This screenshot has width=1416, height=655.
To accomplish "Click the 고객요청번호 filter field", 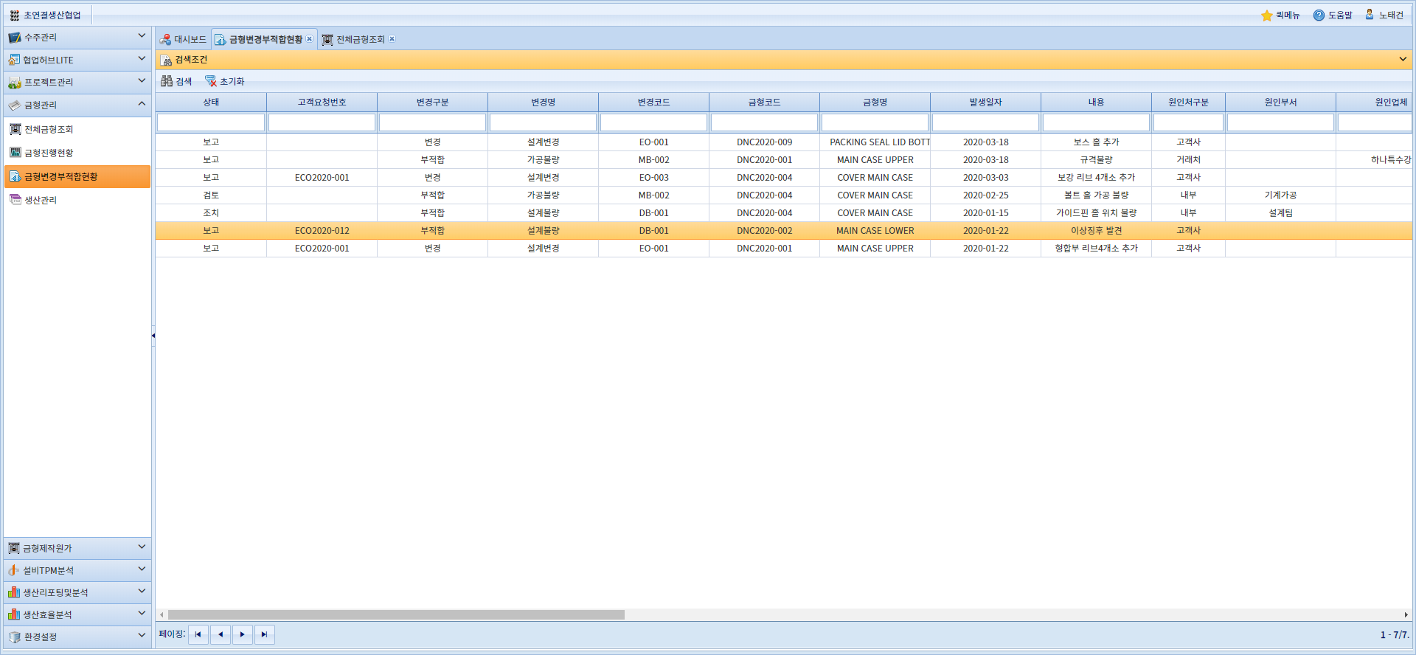I will [322, 122].
